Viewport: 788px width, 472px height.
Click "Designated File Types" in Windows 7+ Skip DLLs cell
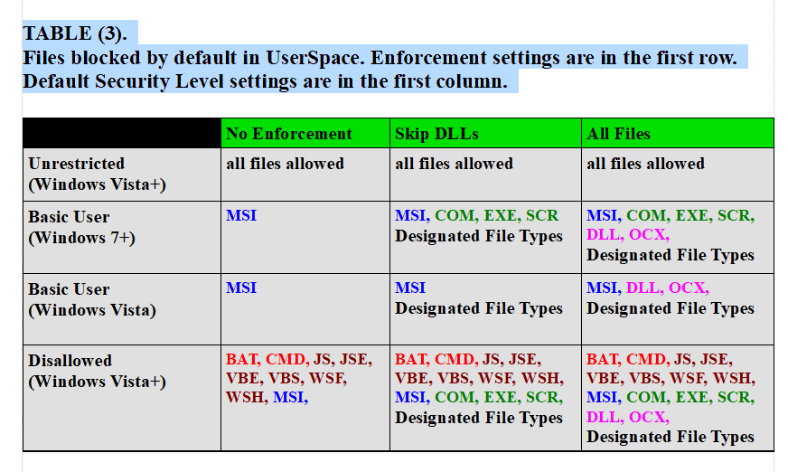tap(478, 236)
